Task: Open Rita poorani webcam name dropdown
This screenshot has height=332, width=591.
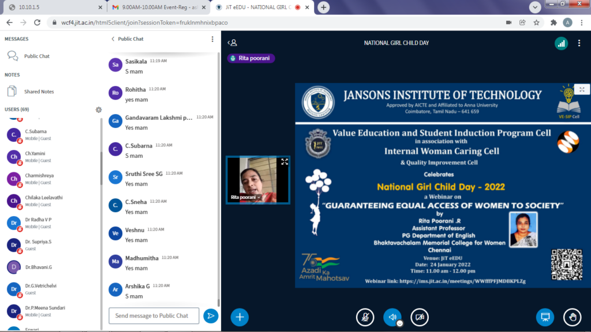Action: (246, 197)
